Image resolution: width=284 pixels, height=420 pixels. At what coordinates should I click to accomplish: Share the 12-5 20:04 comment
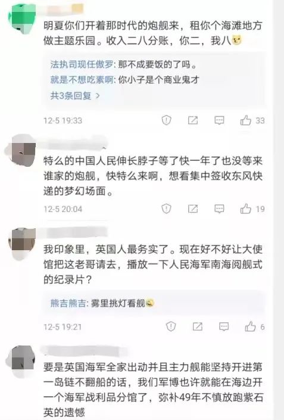193,209
